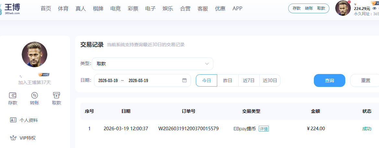Click the 取款 withdraw icon in sidebar
This screenshot has height=148, width=379.
(56, 95)
